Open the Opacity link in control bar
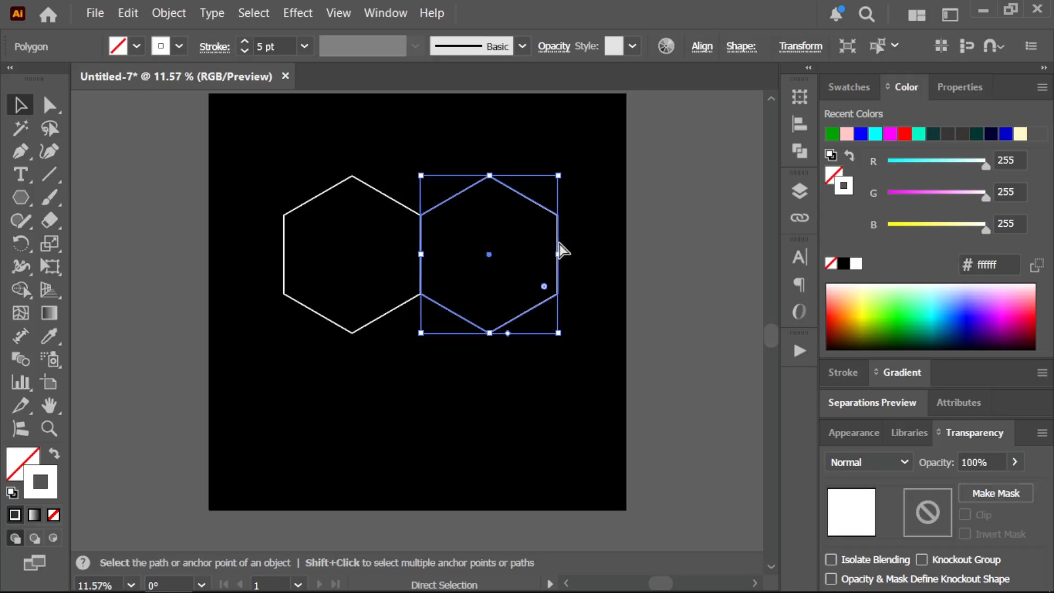 point(554,46)
